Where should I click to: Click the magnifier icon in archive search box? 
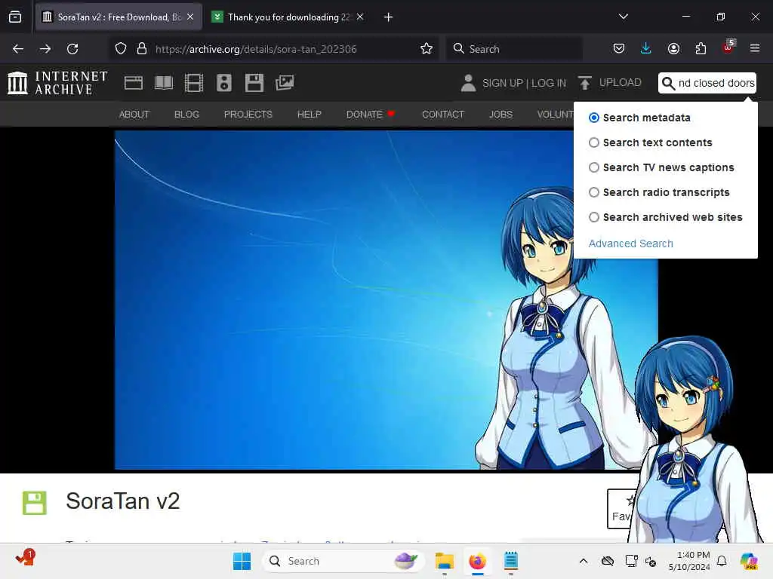tap(668, 83)
